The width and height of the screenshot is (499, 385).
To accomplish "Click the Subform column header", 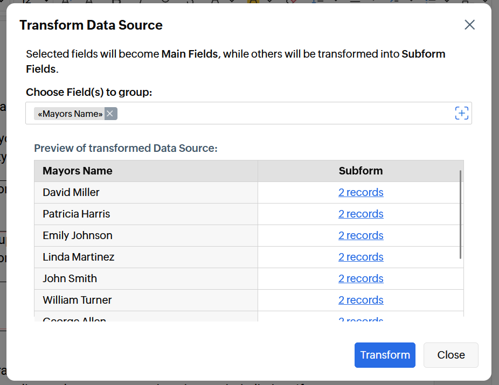I will (x=361, y=171).
